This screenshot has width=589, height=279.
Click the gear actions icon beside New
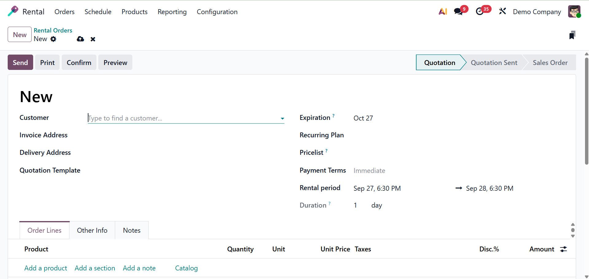point(53,39)
